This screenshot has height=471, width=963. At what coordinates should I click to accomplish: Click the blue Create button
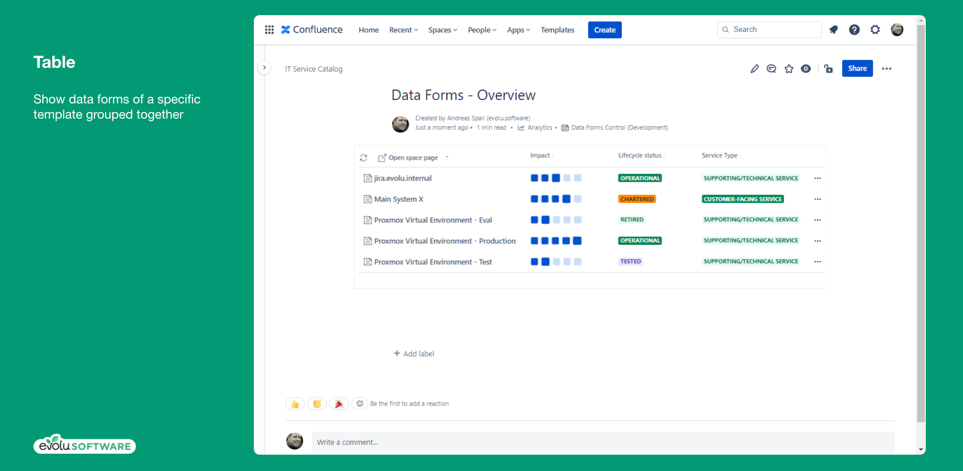coord(604,30)
